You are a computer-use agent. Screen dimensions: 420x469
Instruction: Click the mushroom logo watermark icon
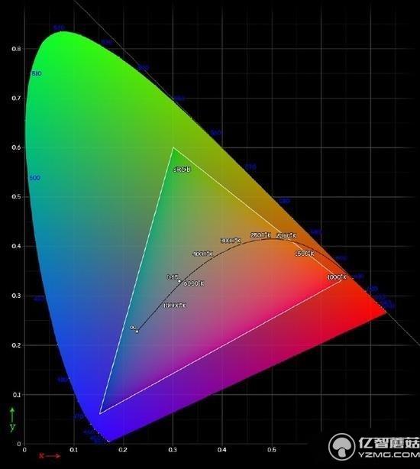[x=342, y=447]
